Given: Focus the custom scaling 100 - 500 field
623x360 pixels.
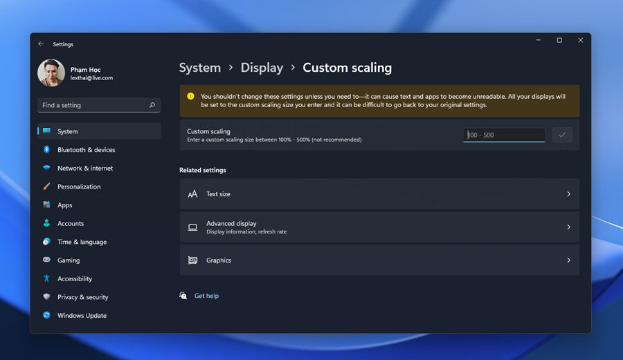Looking at the screenshot, I should tap(504, 135).
